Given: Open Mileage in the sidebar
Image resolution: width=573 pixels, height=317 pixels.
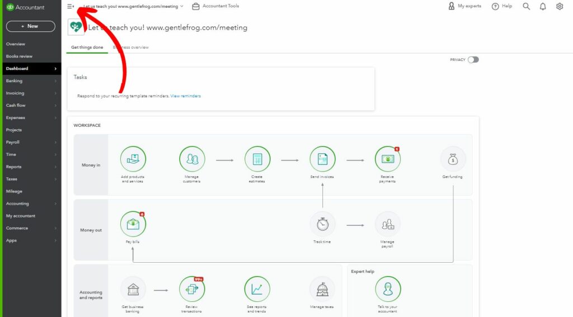Looking at the screenshot, I should click(x=15, y=191).
